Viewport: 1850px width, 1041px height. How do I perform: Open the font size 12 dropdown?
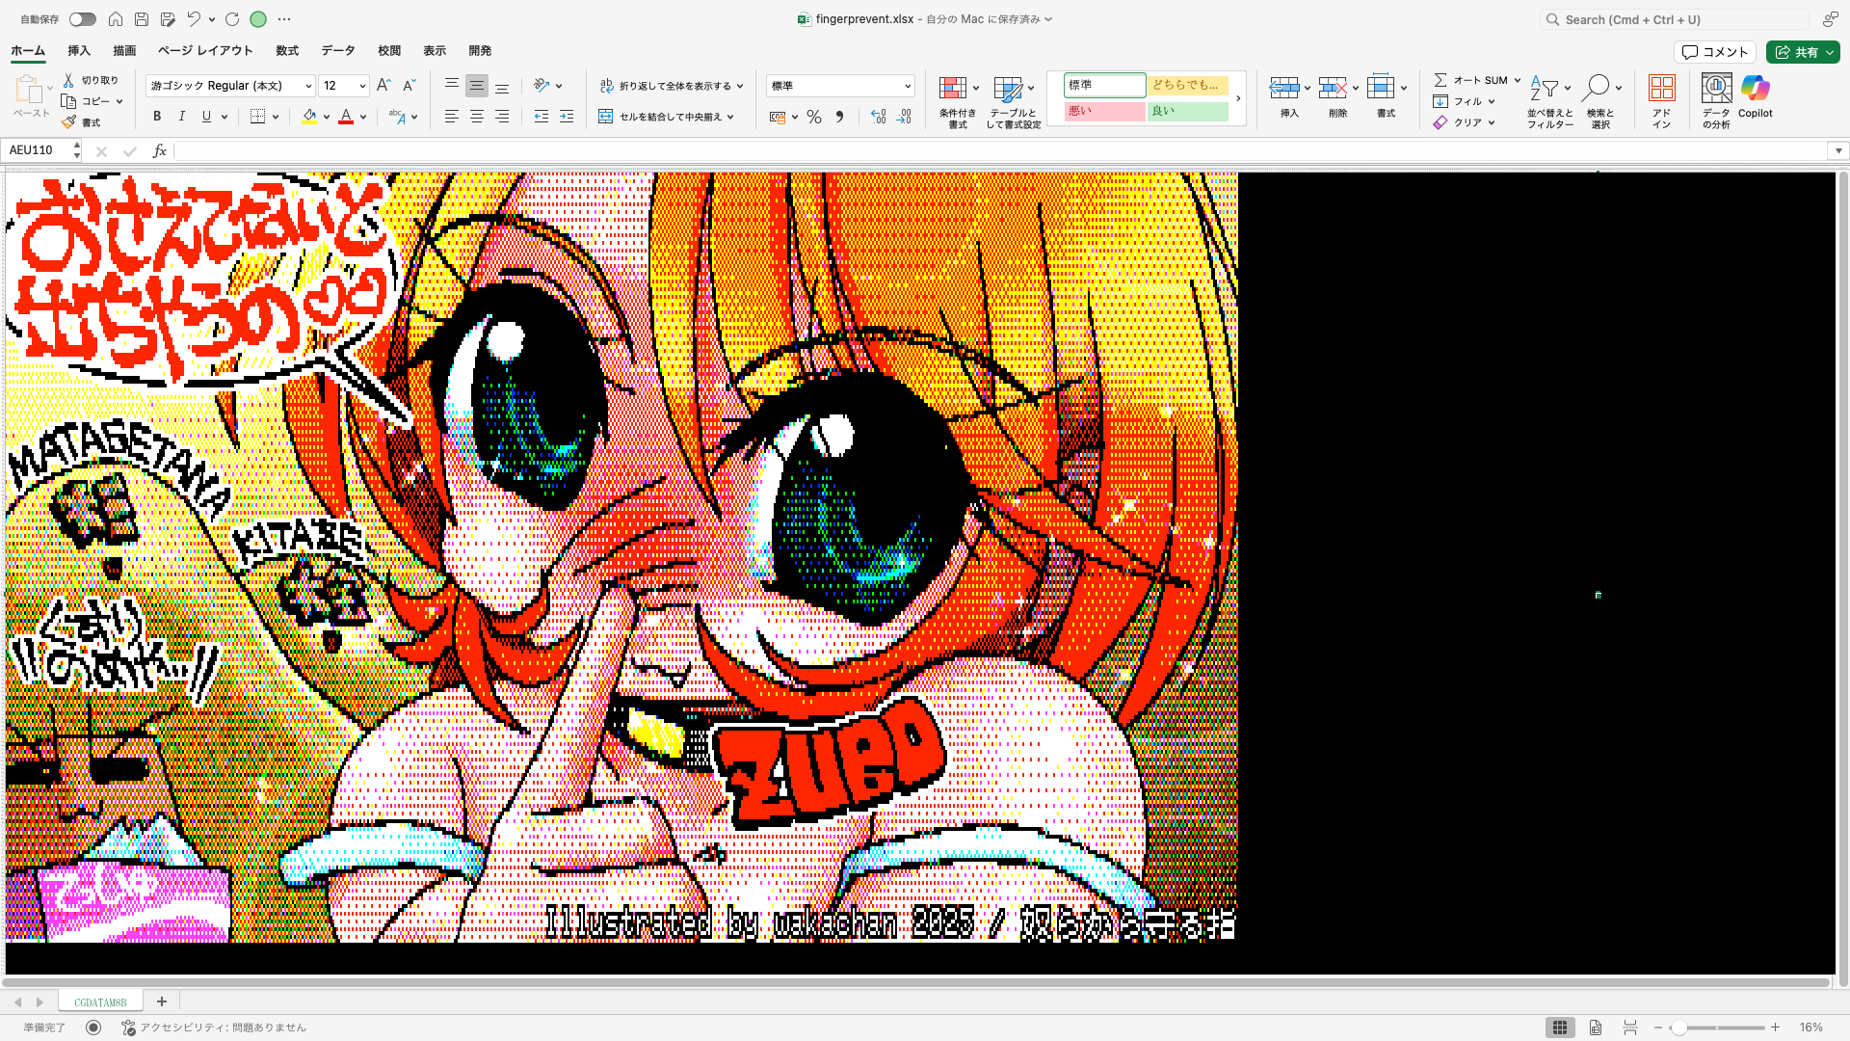(363, 86)
